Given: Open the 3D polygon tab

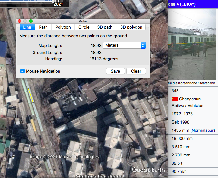Looking at the screenshot, I should pos(131,27).
